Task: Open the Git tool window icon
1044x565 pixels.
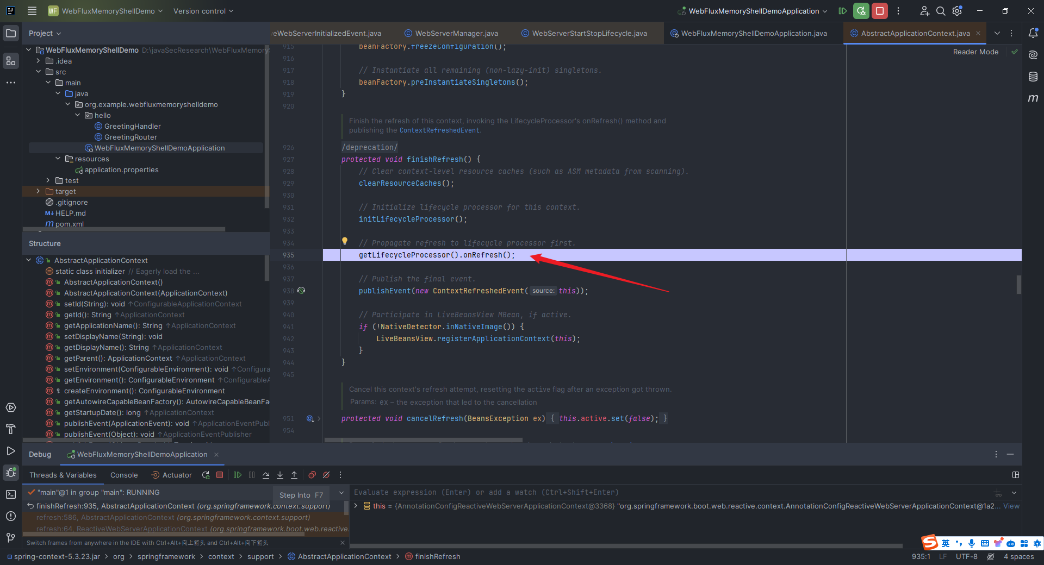Action: pos(11,538)
